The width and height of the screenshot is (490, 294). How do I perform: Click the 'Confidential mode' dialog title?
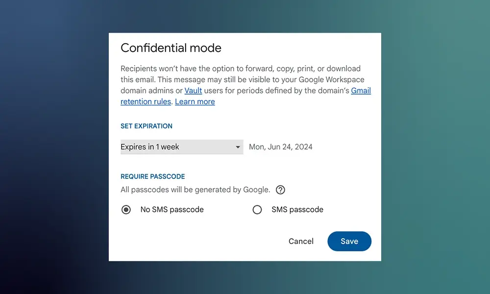point(171,48)
